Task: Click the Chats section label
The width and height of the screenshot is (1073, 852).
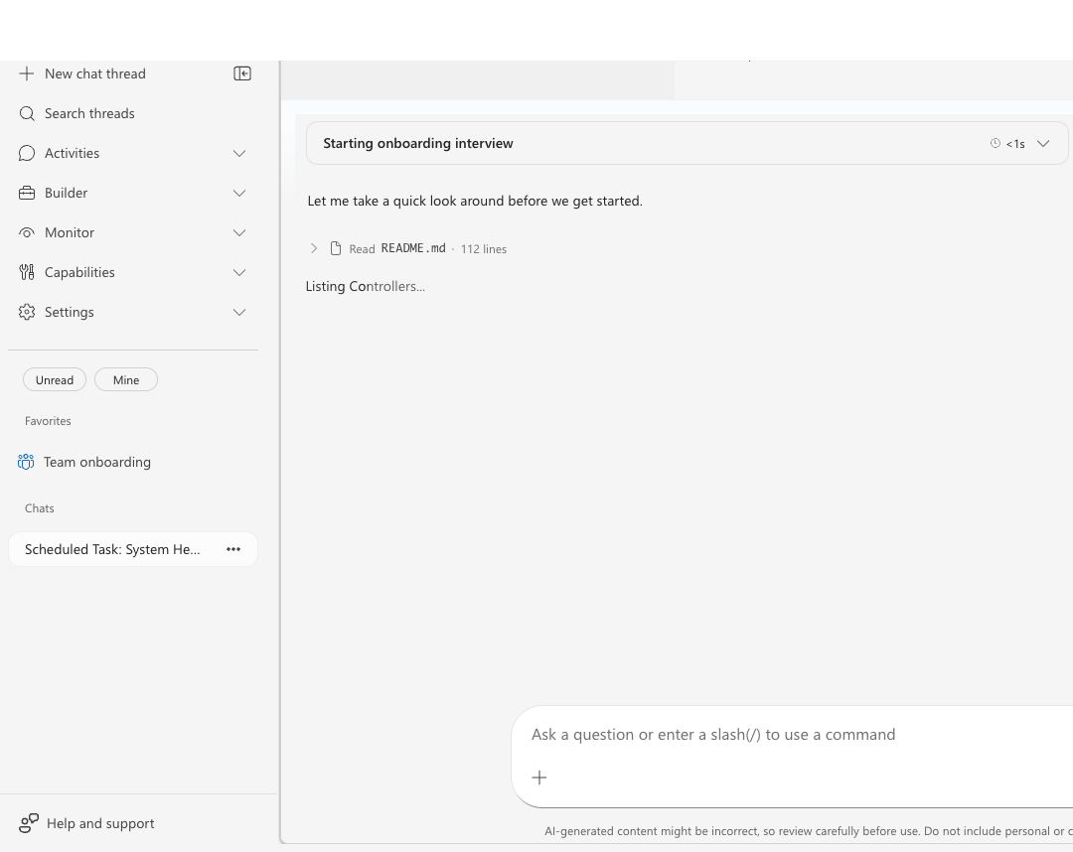Action: point(39,508)
